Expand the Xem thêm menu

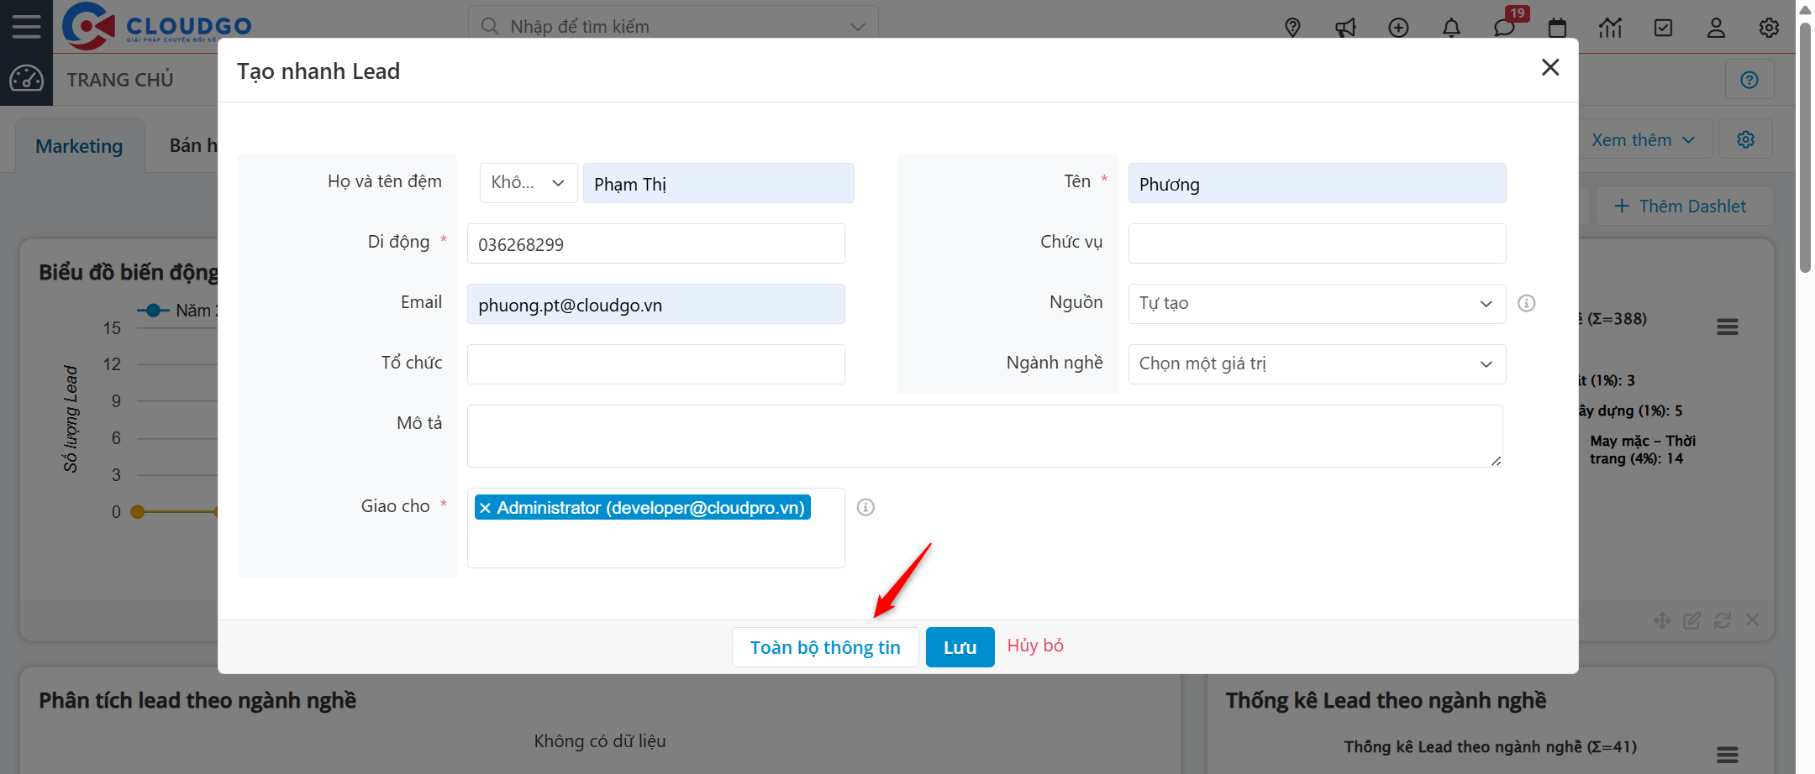click(x=1642, y=140)
